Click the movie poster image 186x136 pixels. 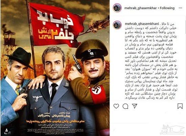(55, 68)
